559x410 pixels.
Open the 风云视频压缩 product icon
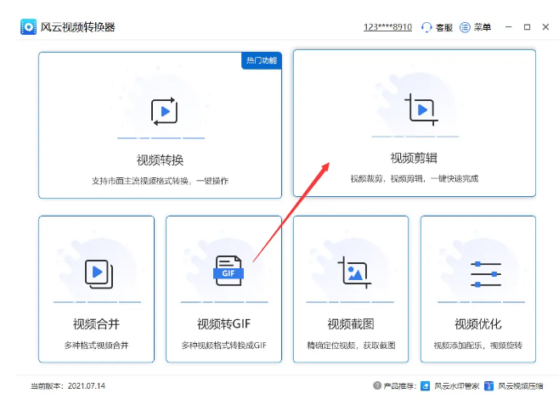click(x=488, y=385)
